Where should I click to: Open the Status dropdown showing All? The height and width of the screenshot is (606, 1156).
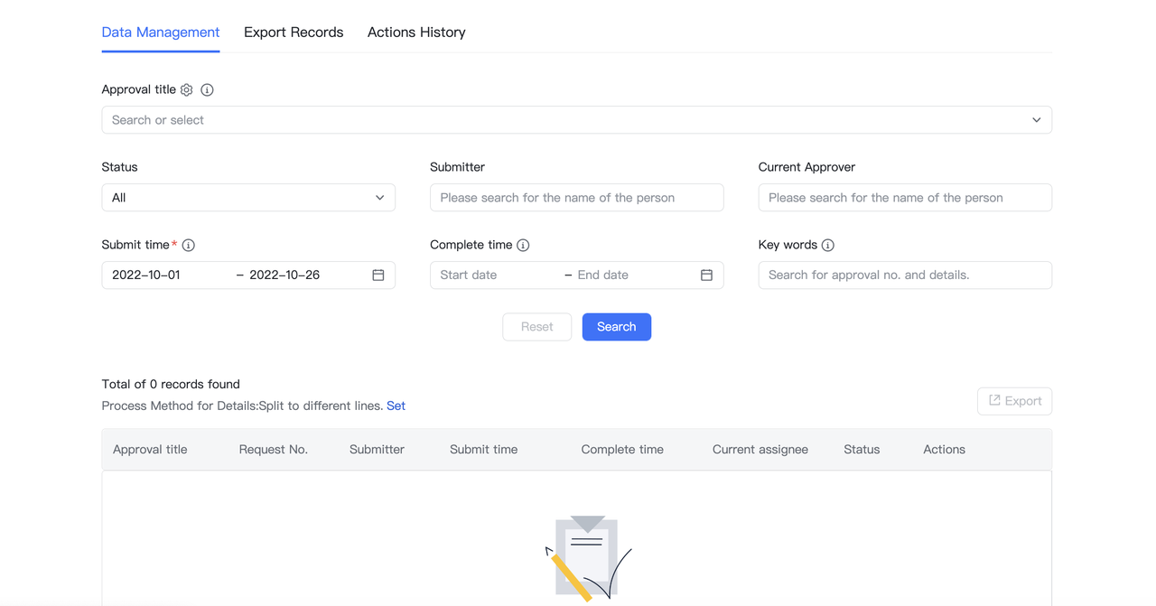248,198
